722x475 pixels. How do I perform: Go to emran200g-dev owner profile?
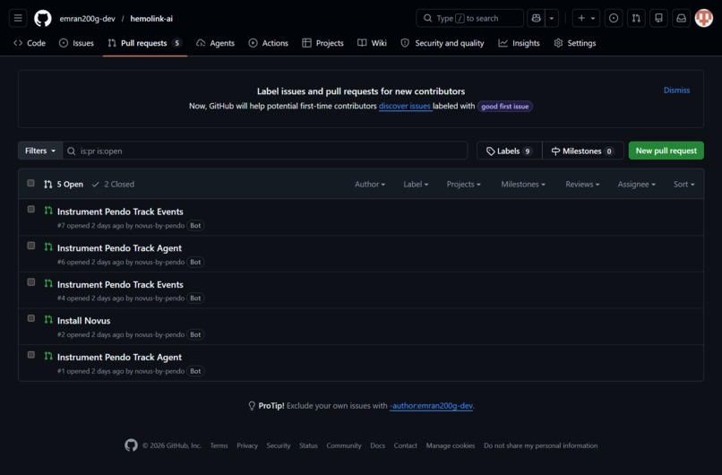pyautogui.click(x=87, y=19)
